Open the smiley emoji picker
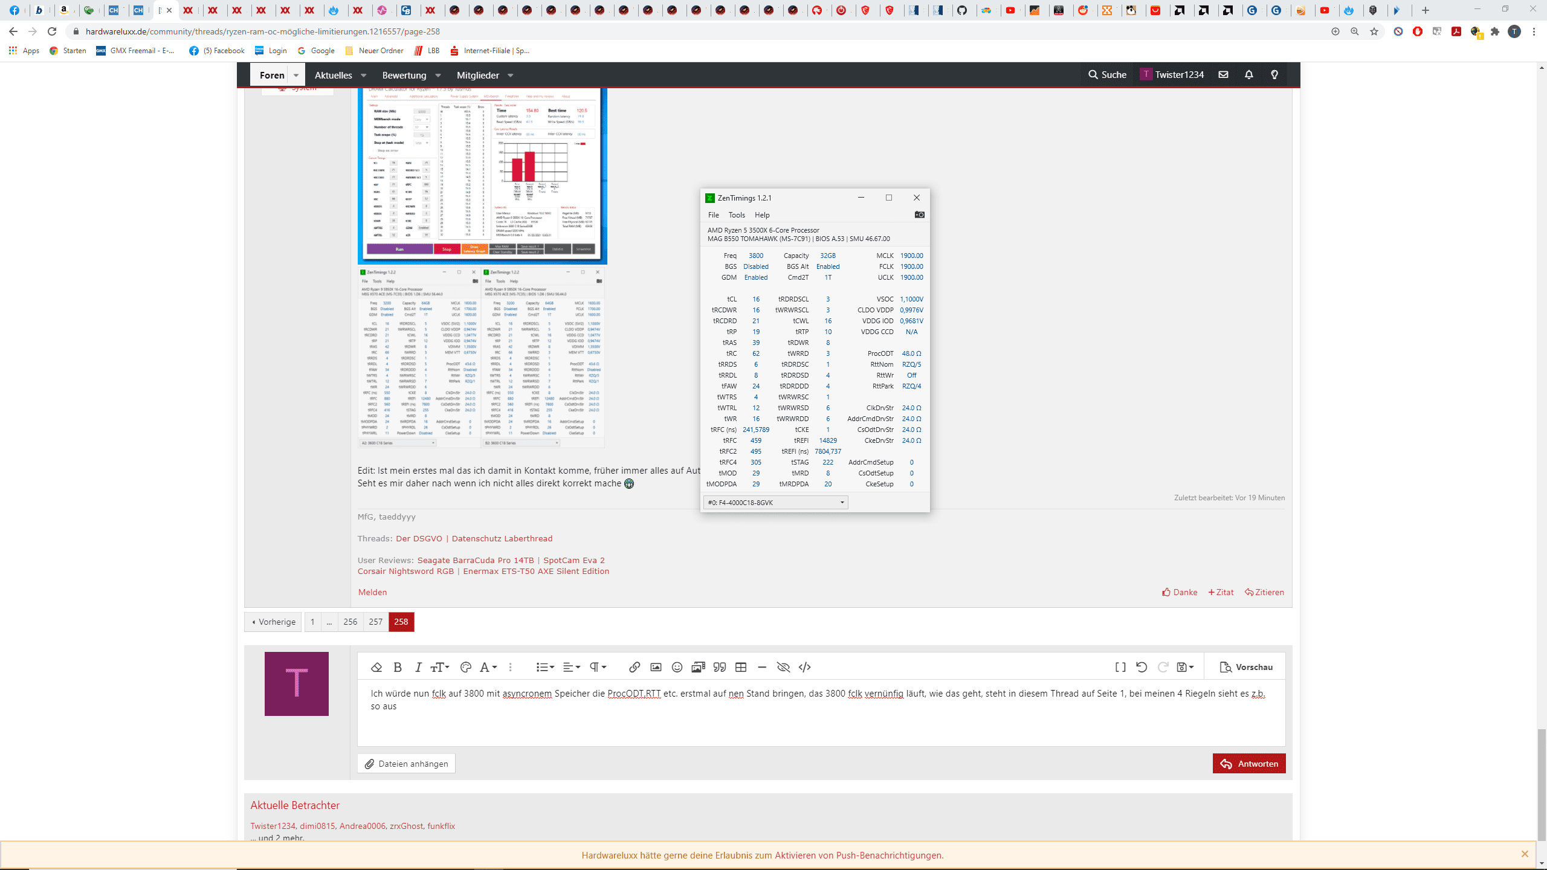This screenshot has height=870, width=1547. click(677, 667)
